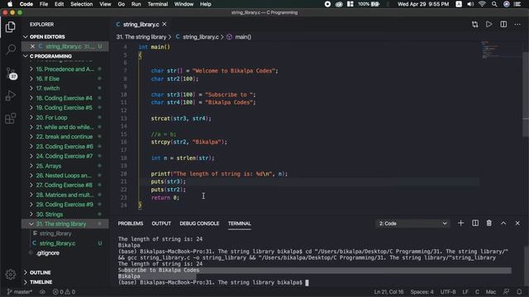The image size is (529, 297).
Task: Open the Wi-Fi menu bar icon
Action: click(x=482, y=4)
